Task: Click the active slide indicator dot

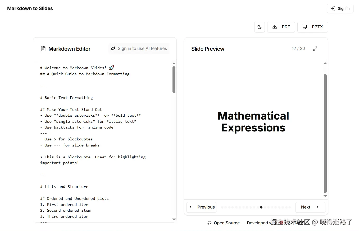Action: pos(261,207)
